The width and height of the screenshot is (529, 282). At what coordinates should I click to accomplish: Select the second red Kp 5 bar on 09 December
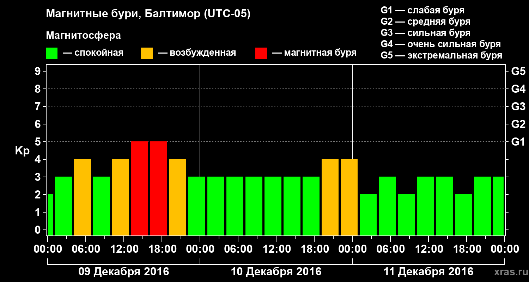(159, 189)
